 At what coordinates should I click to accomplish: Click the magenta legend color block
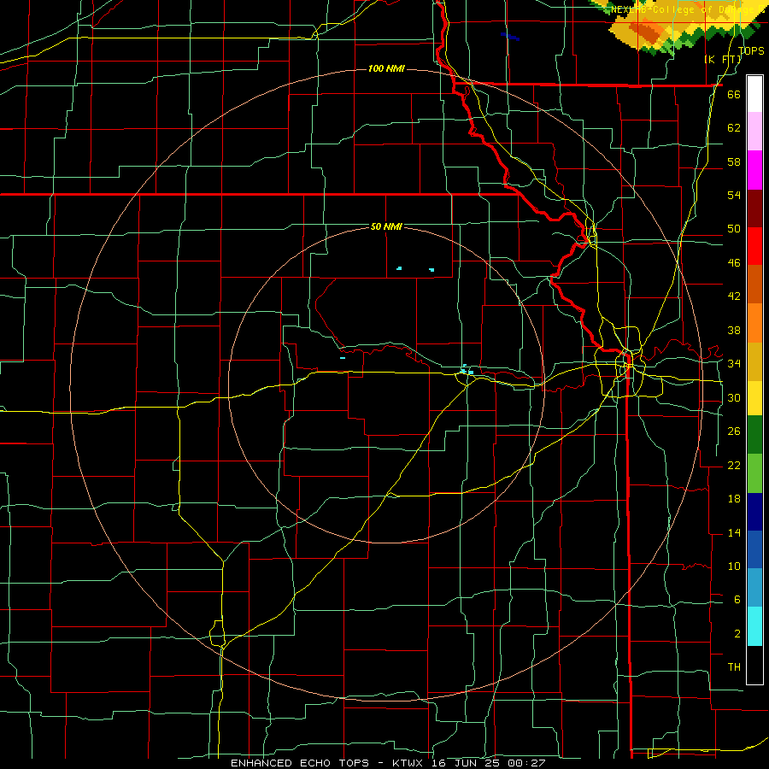pyautogui.click(x=754, y=170)
